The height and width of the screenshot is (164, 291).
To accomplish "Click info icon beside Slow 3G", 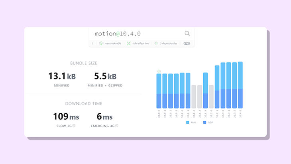I will pos(74,126).
